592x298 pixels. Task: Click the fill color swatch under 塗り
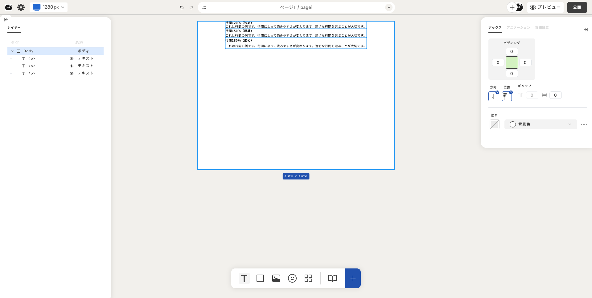(495, 124)
